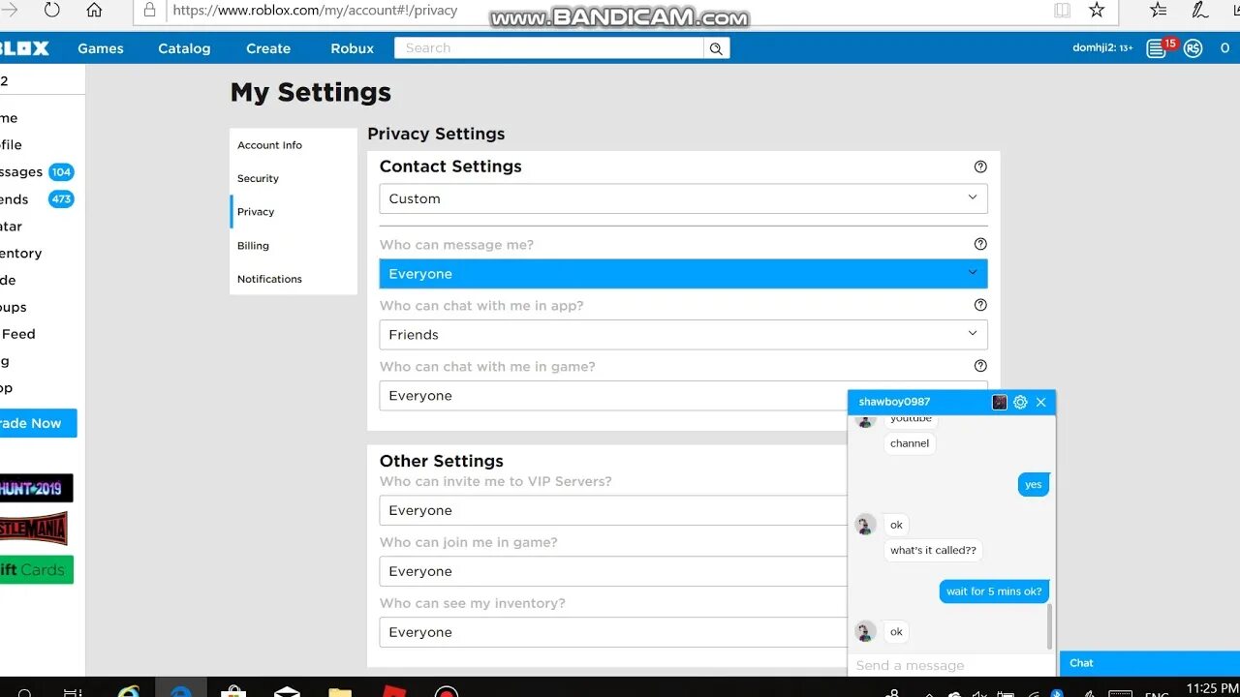Open chat settings gear for shawboy0987
The image size is (1240, 697).
click(x=1020, y=402)
